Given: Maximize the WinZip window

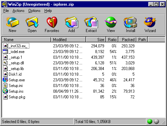Looking at the screenshot, I should (156, 4).
